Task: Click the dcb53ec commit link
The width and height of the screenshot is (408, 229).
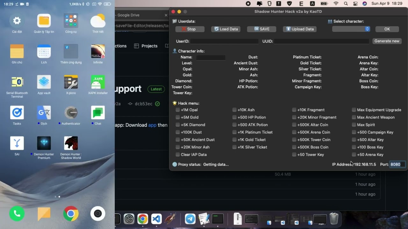Action: pyautogui.click(x=144, y=104)
